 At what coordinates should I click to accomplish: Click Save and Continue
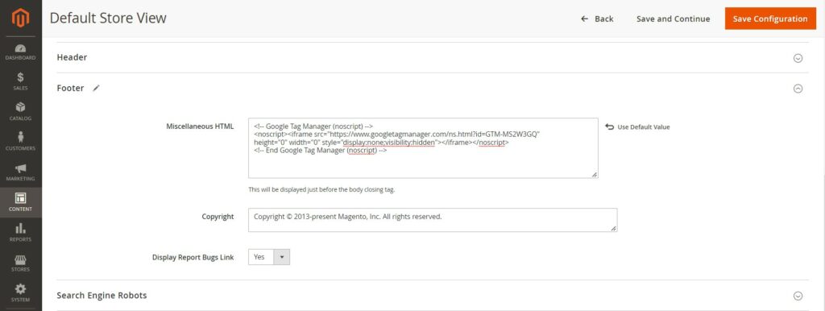(673, 19)
